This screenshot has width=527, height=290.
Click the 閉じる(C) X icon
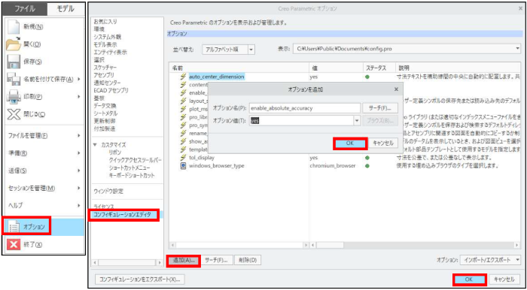14,114
